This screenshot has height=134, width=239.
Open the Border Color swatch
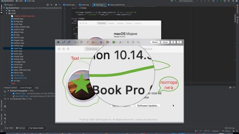(x=108, y=42)
